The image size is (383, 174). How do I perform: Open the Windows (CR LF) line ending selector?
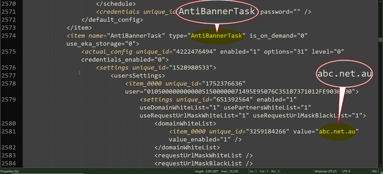(326, 171)
